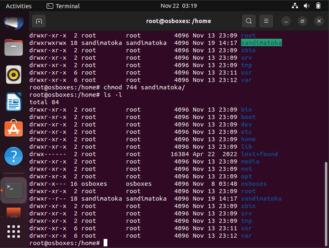Open Rhythmbox music player
The width and height of the screenshot is (329, 248).
click(x=14, y=75)
